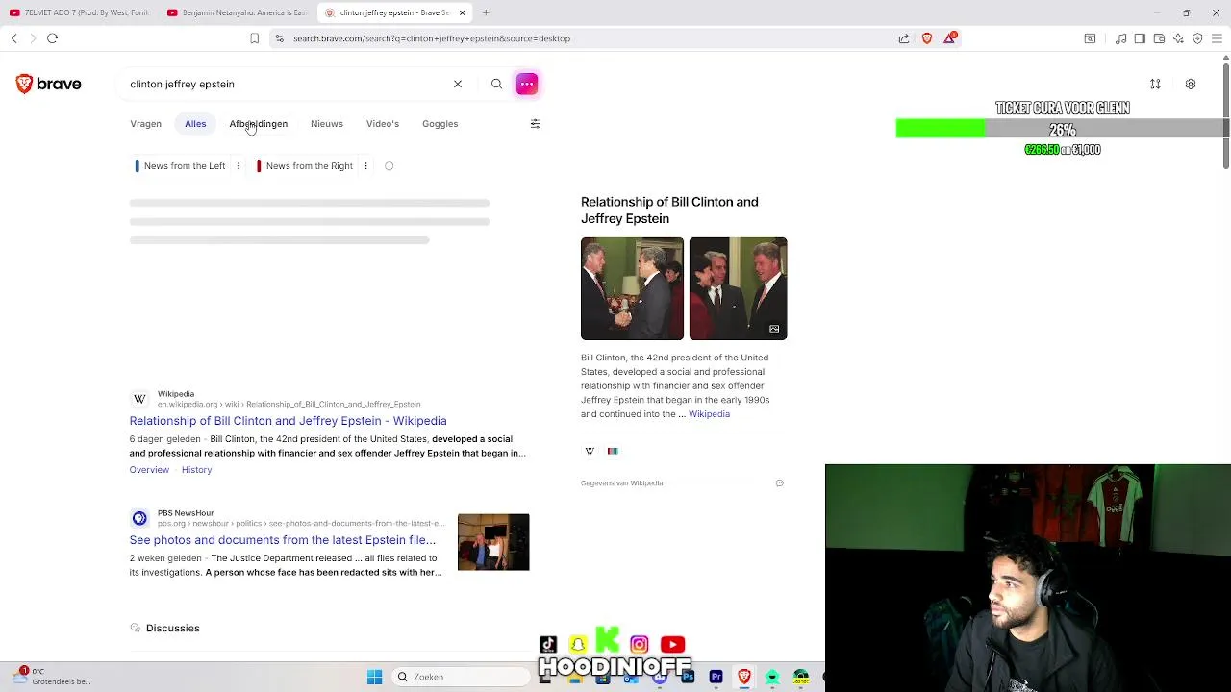Open the PBS result thumbnail image
Image resolution: width=1231 pixels, height=692 pixels.
[493, 542]
